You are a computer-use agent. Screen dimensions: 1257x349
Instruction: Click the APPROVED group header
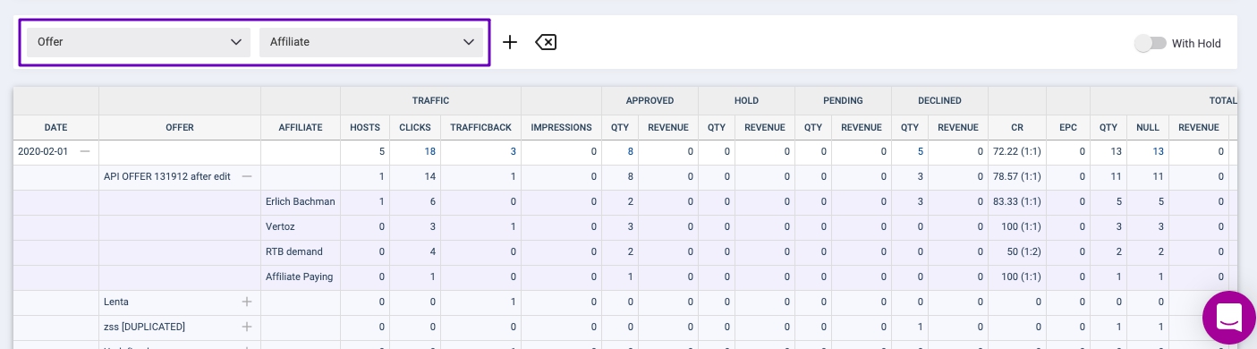650,101
